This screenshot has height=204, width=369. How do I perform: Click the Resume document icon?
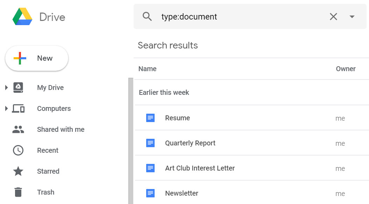click(150, 118)
